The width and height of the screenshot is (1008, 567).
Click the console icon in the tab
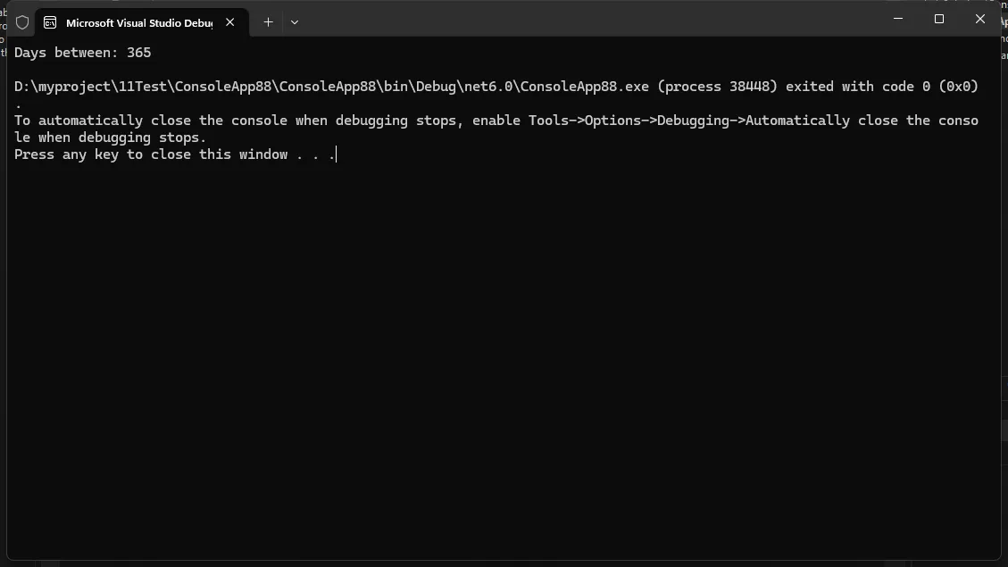pyautogui.click(x=51, y=22)
